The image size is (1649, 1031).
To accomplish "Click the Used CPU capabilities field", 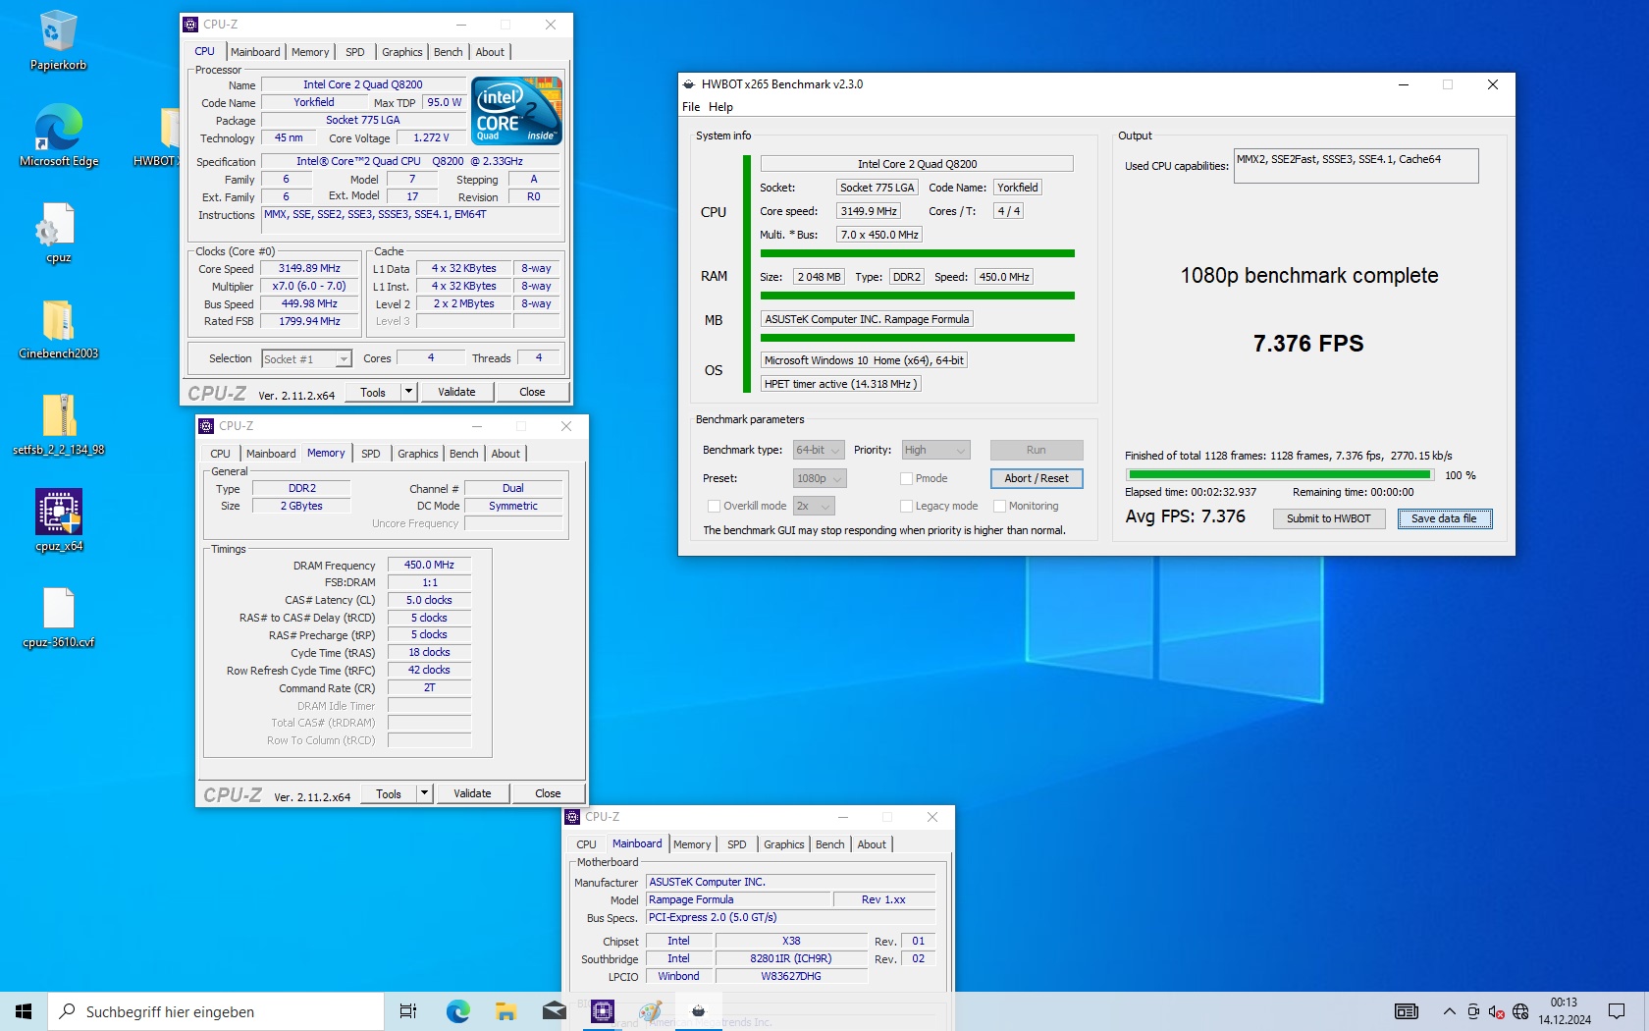I will (1356, 166).
